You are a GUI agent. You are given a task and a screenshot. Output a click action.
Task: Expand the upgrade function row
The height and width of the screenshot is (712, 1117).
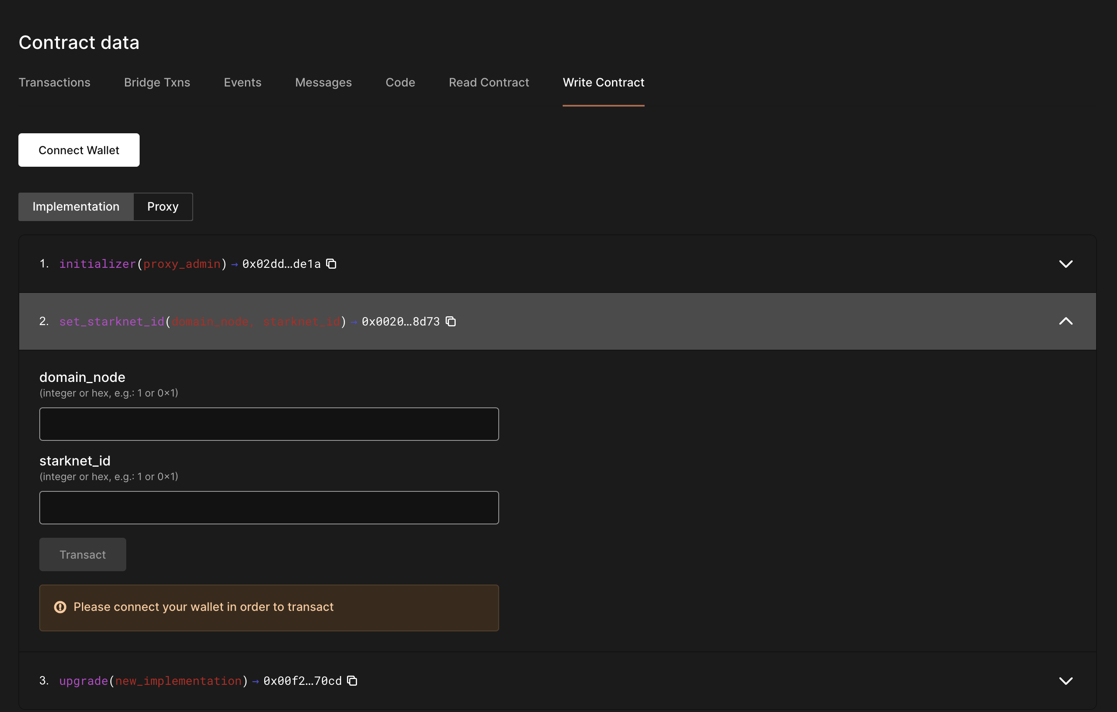click(1066, 681)
